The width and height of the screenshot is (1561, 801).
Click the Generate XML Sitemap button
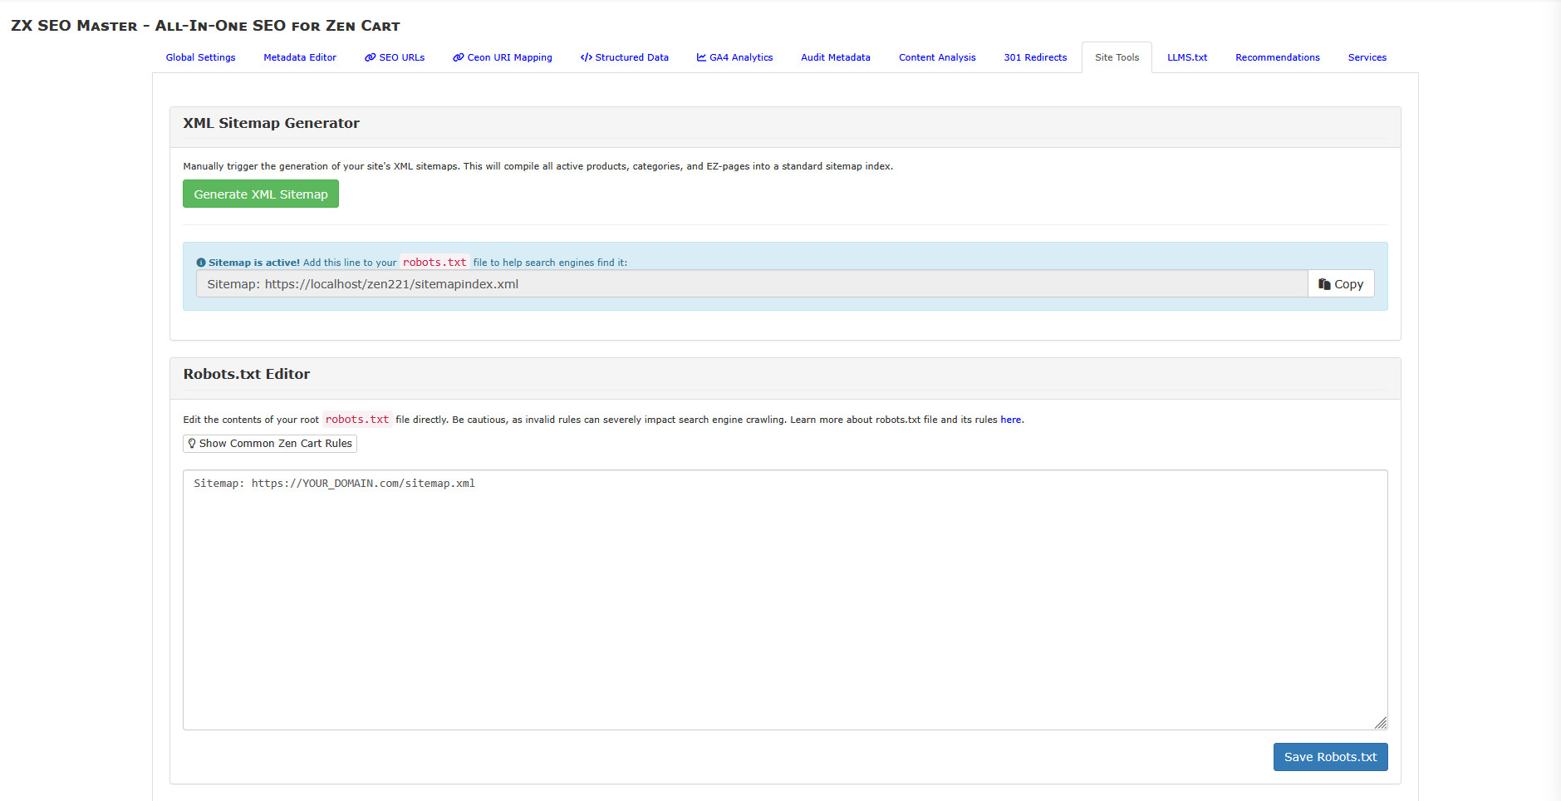pos(261,194)
